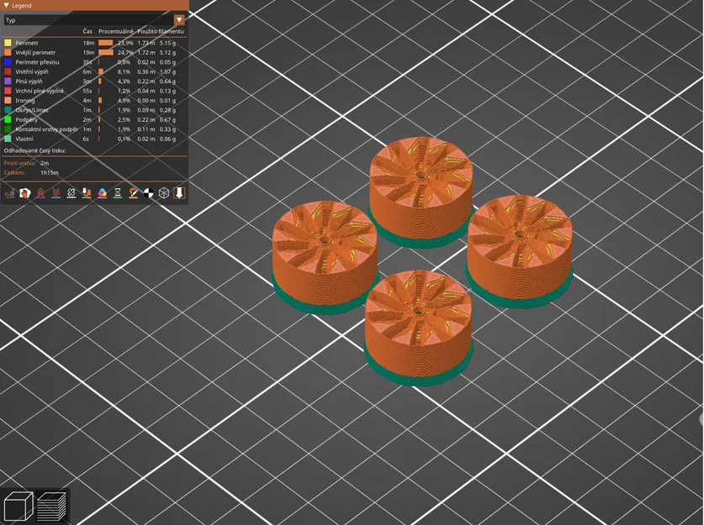704x525 pixels.
Task: Switch to 3D editor view cube icon
Action: point(18,507)
